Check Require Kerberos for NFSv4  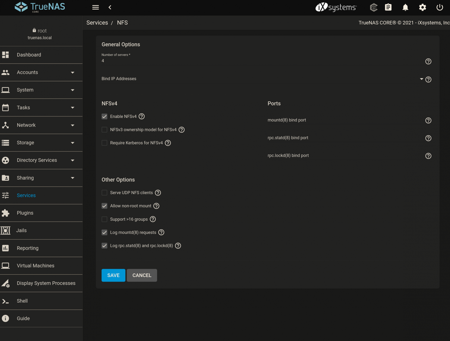click(x=105, y=143)
